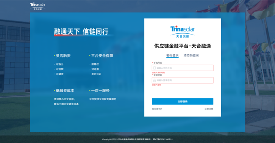
Task: Focus the 请输入登录密码 password input
Action: pyautogui.click(x=183, y=80)
